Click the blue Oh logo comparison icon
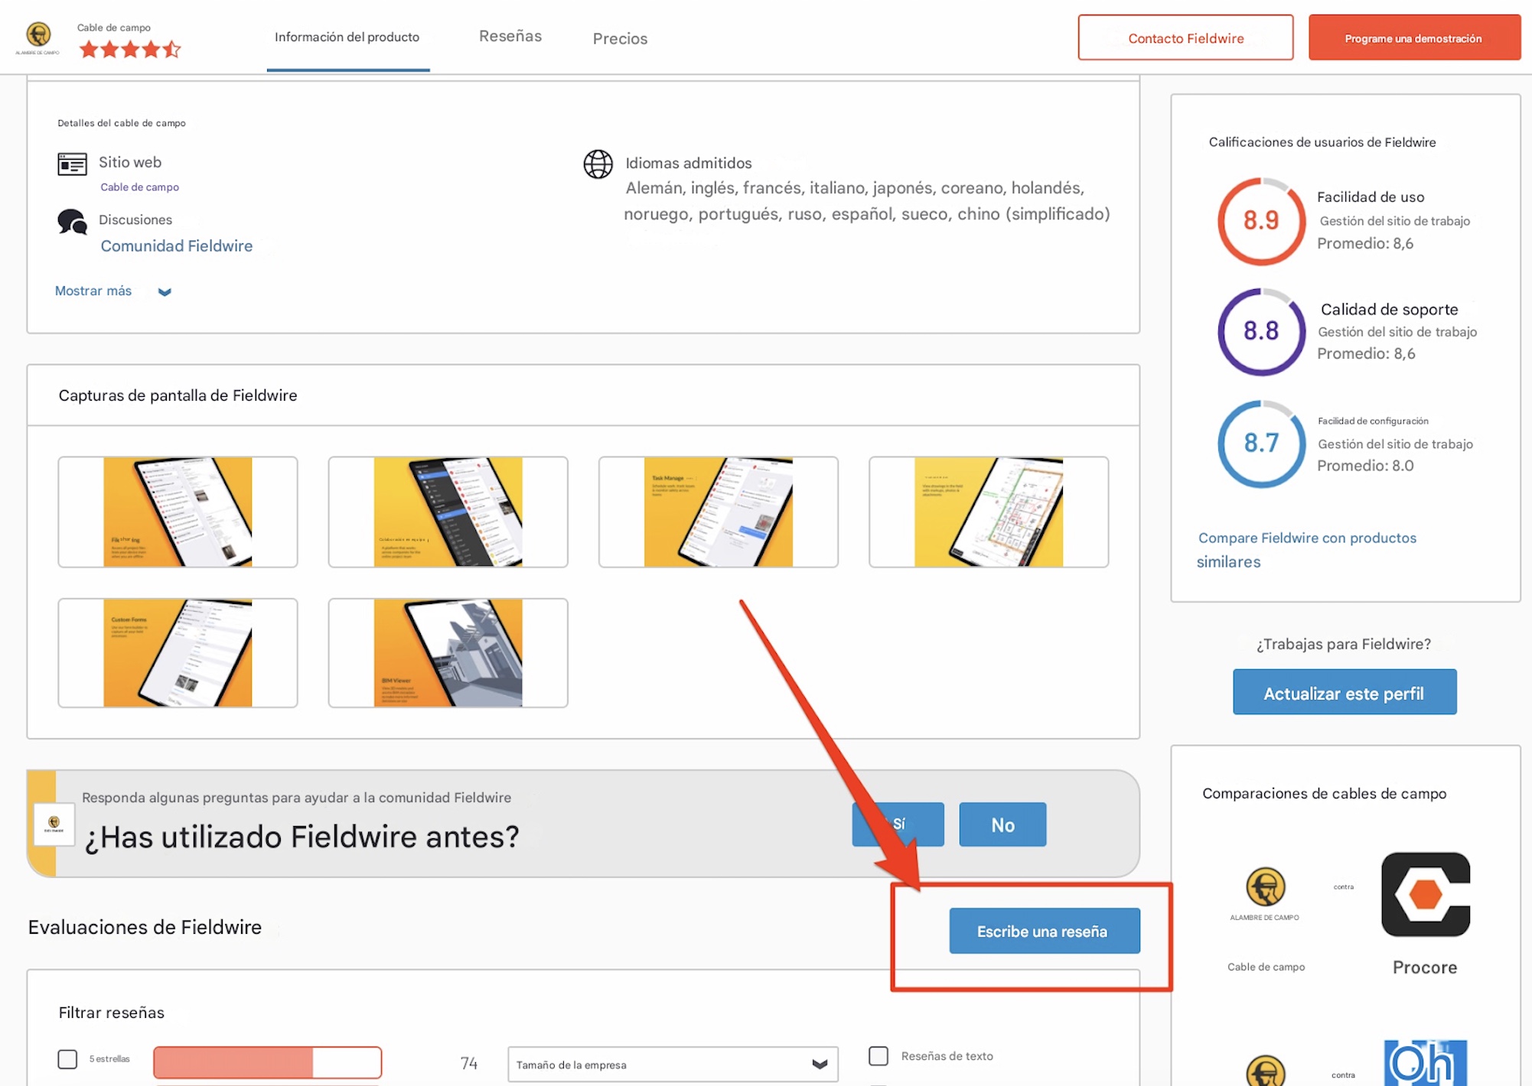 click(x=1425, y=1063)
